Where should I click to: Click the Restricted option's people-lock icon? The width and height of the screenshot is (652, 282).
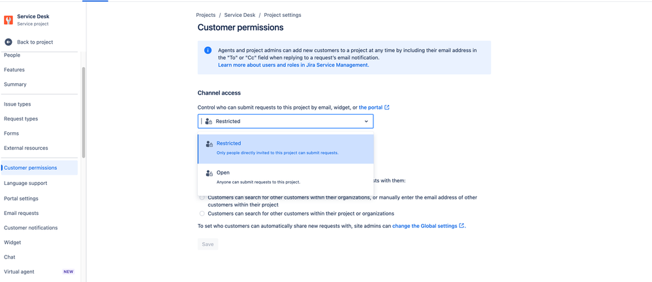click(x=209, y=145)
